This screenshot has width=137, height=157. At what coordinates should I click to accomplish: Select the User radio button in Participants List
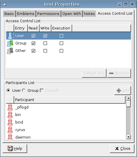(8, 91)
